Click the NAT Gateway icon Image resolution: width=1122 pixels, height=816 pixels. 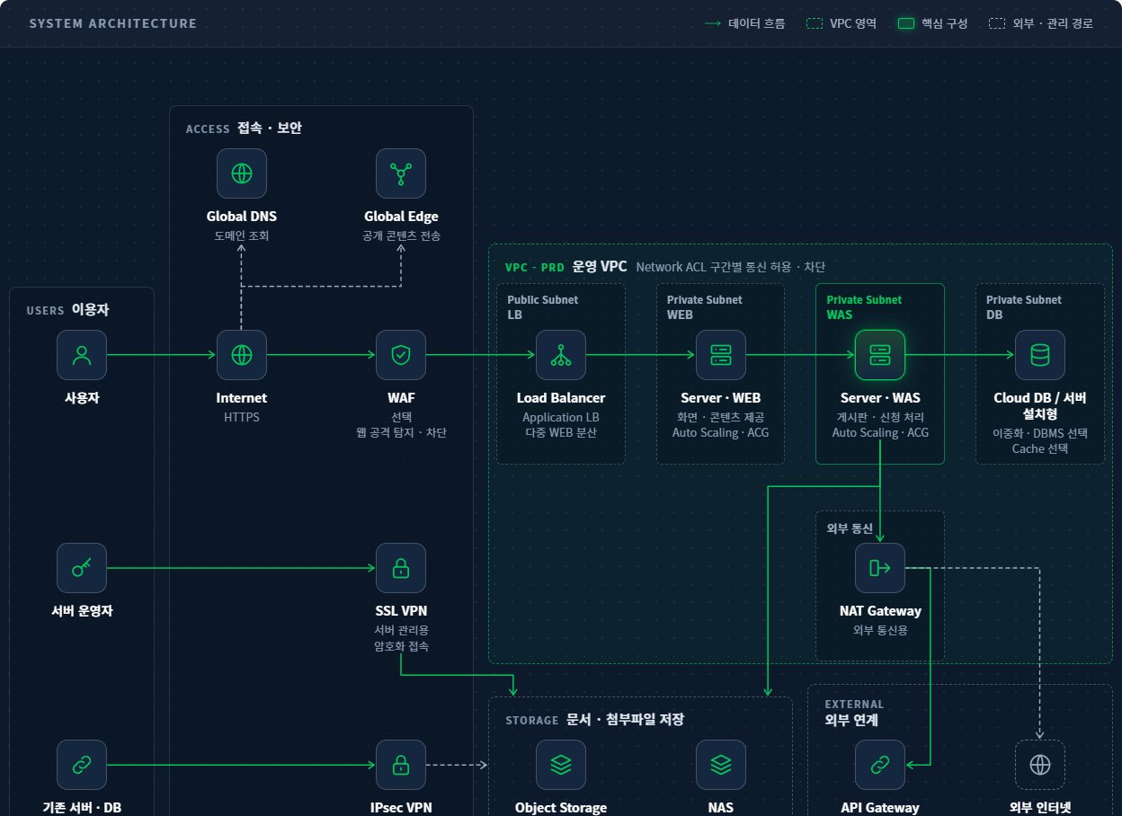[880, 568]
